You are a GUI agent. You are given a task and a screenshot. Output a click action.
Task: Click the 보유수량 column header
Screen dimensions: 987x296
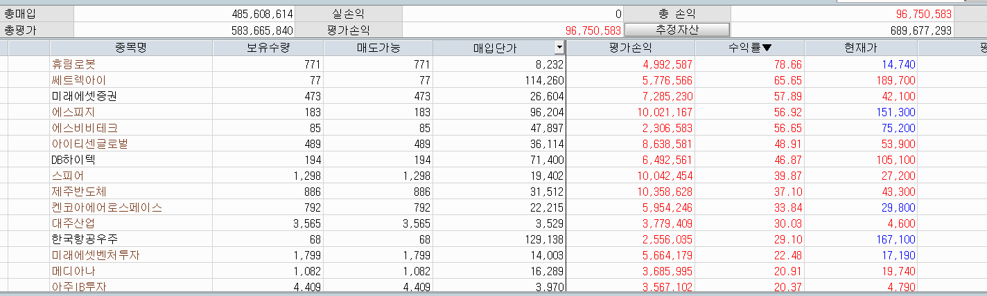(268, 48)
